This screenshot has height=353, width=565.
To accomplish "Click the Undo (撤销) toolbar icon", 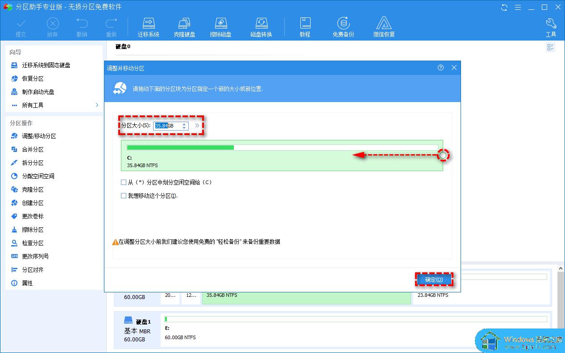I will pyautogui.click(x=82, y=27).
